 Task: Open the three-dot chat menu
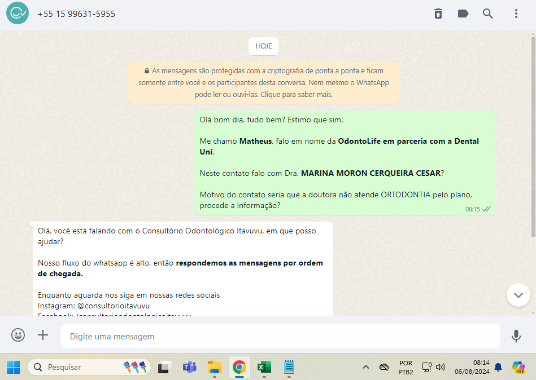coord(516,14)
